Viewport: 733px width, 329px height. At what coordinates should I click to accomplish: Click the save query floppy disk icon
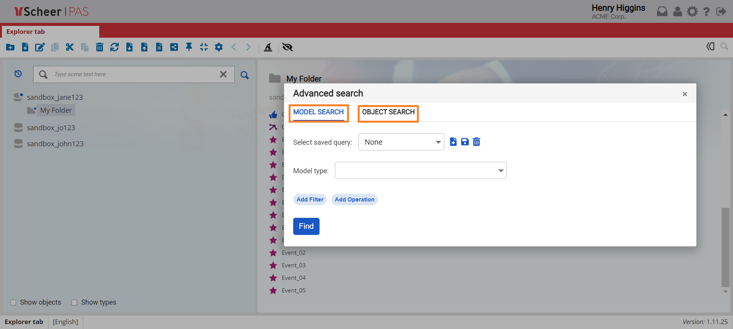(465, 142)
